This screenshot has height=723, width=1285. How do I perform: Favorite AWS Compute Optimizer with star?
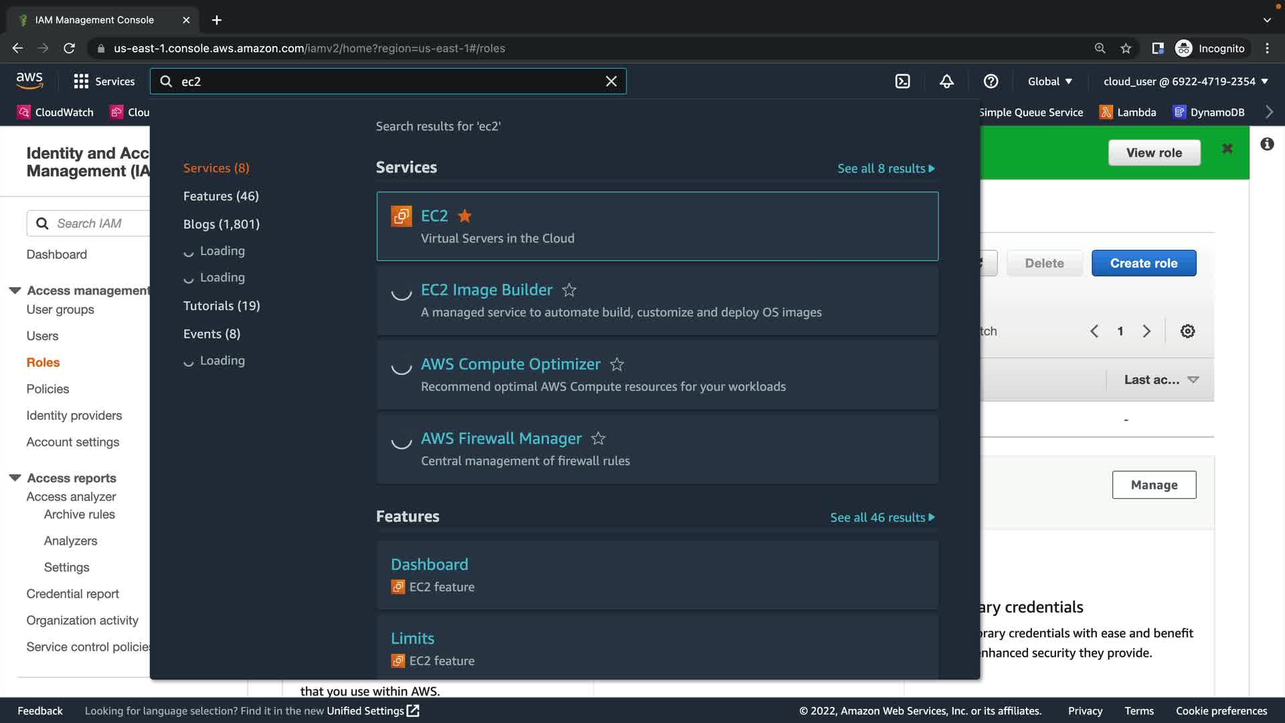point(616,364)
